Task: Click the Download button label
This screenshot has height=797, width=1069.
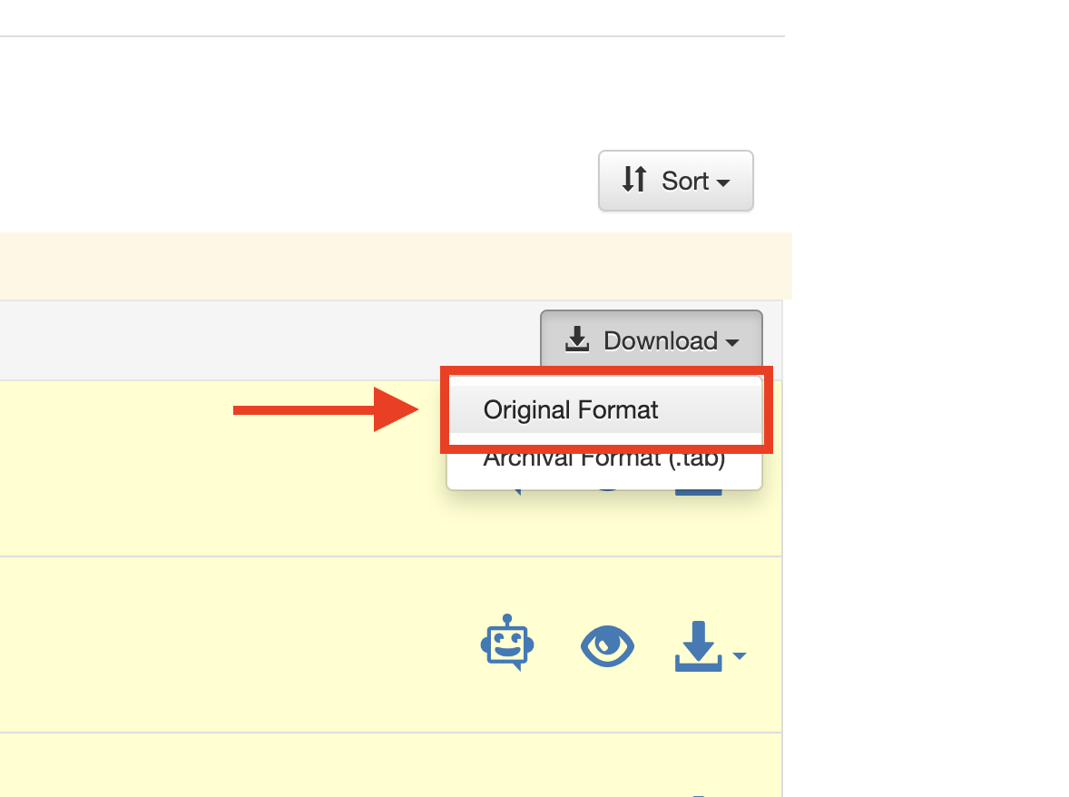Action: point(660,340)
